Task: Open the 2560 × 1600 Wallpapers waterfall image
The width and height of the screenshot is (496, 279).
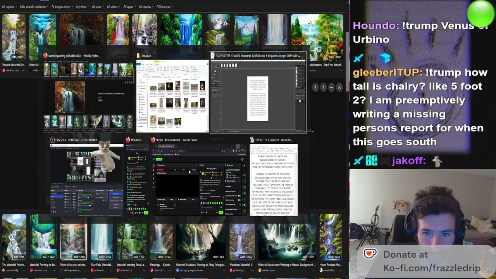Action: tap(317, 38)
